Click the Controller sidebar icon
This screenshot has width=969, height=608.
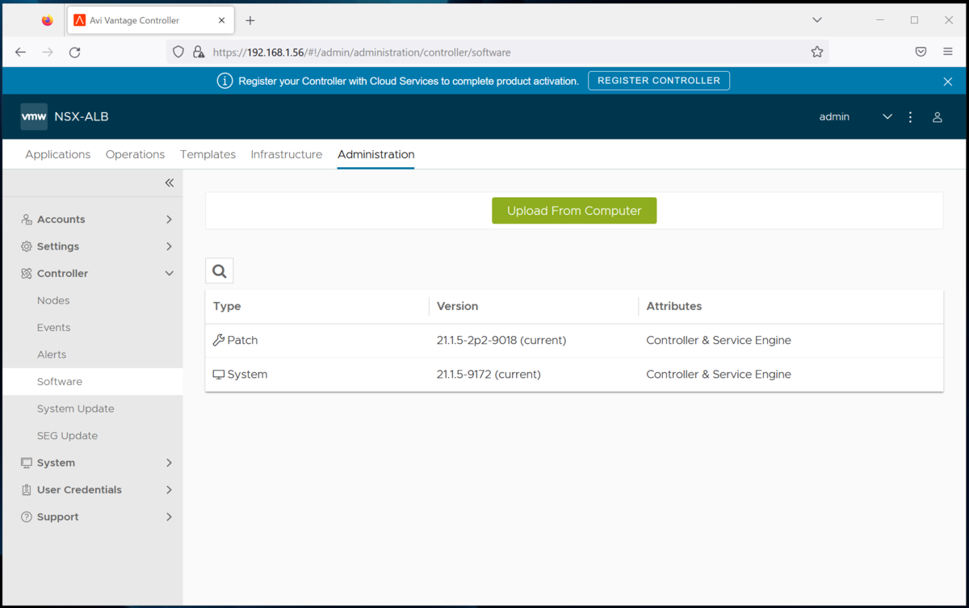point(27,274)
